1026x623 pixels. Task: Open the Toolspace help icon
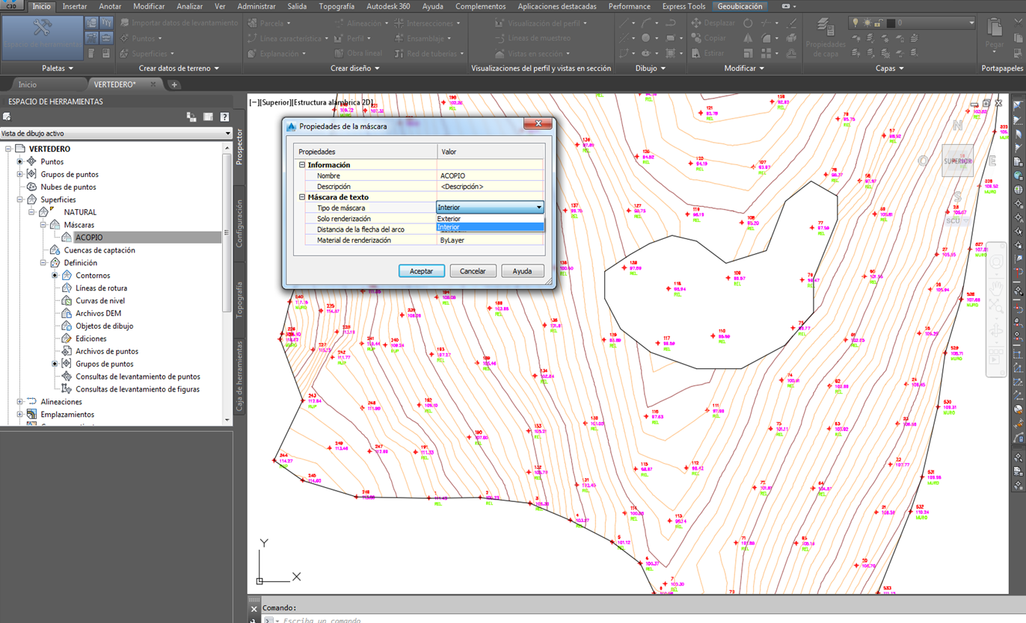pyautogui.click(x=224, y=117)
